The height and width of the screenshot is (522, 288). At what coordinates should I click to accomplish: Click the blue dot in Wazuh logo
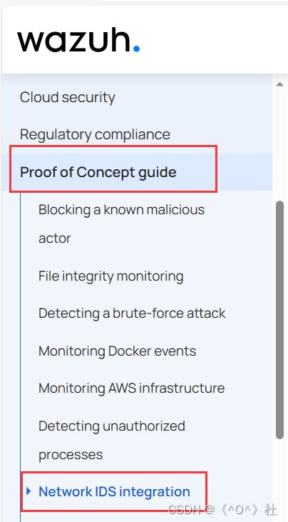click(x=136, y=49)
